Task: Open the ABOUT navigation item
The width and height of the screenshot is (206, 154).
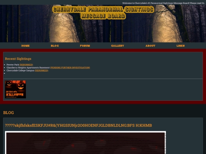Action: (150, 46)
